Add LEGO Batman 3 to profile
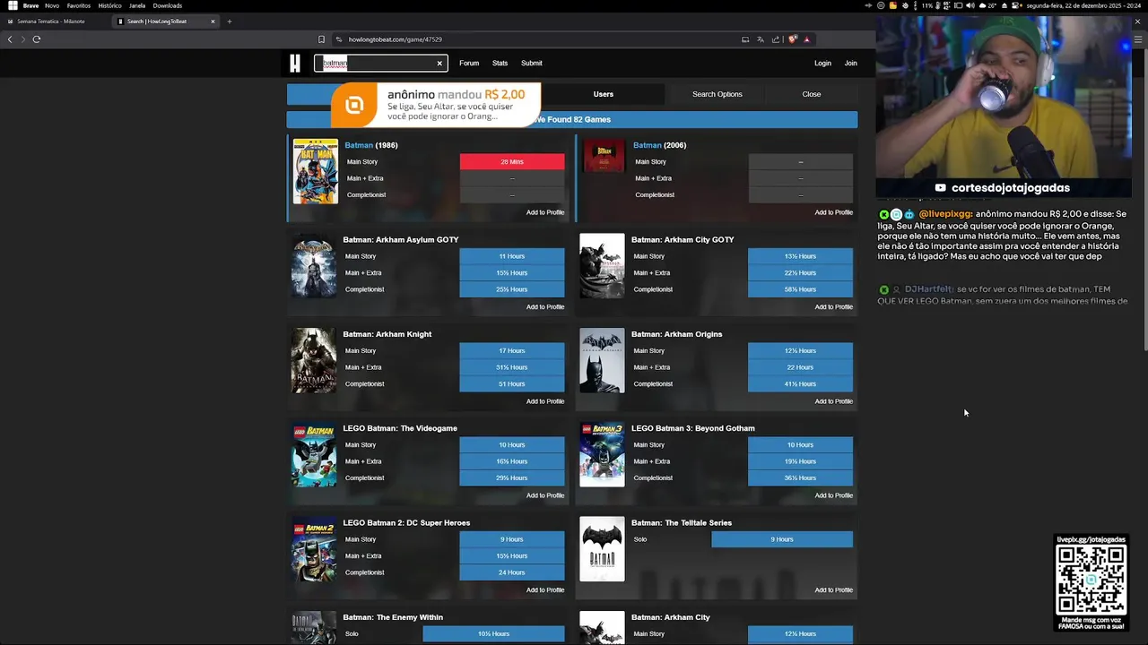This screenshot has width=1148, height=645. (x=833, y=495)
